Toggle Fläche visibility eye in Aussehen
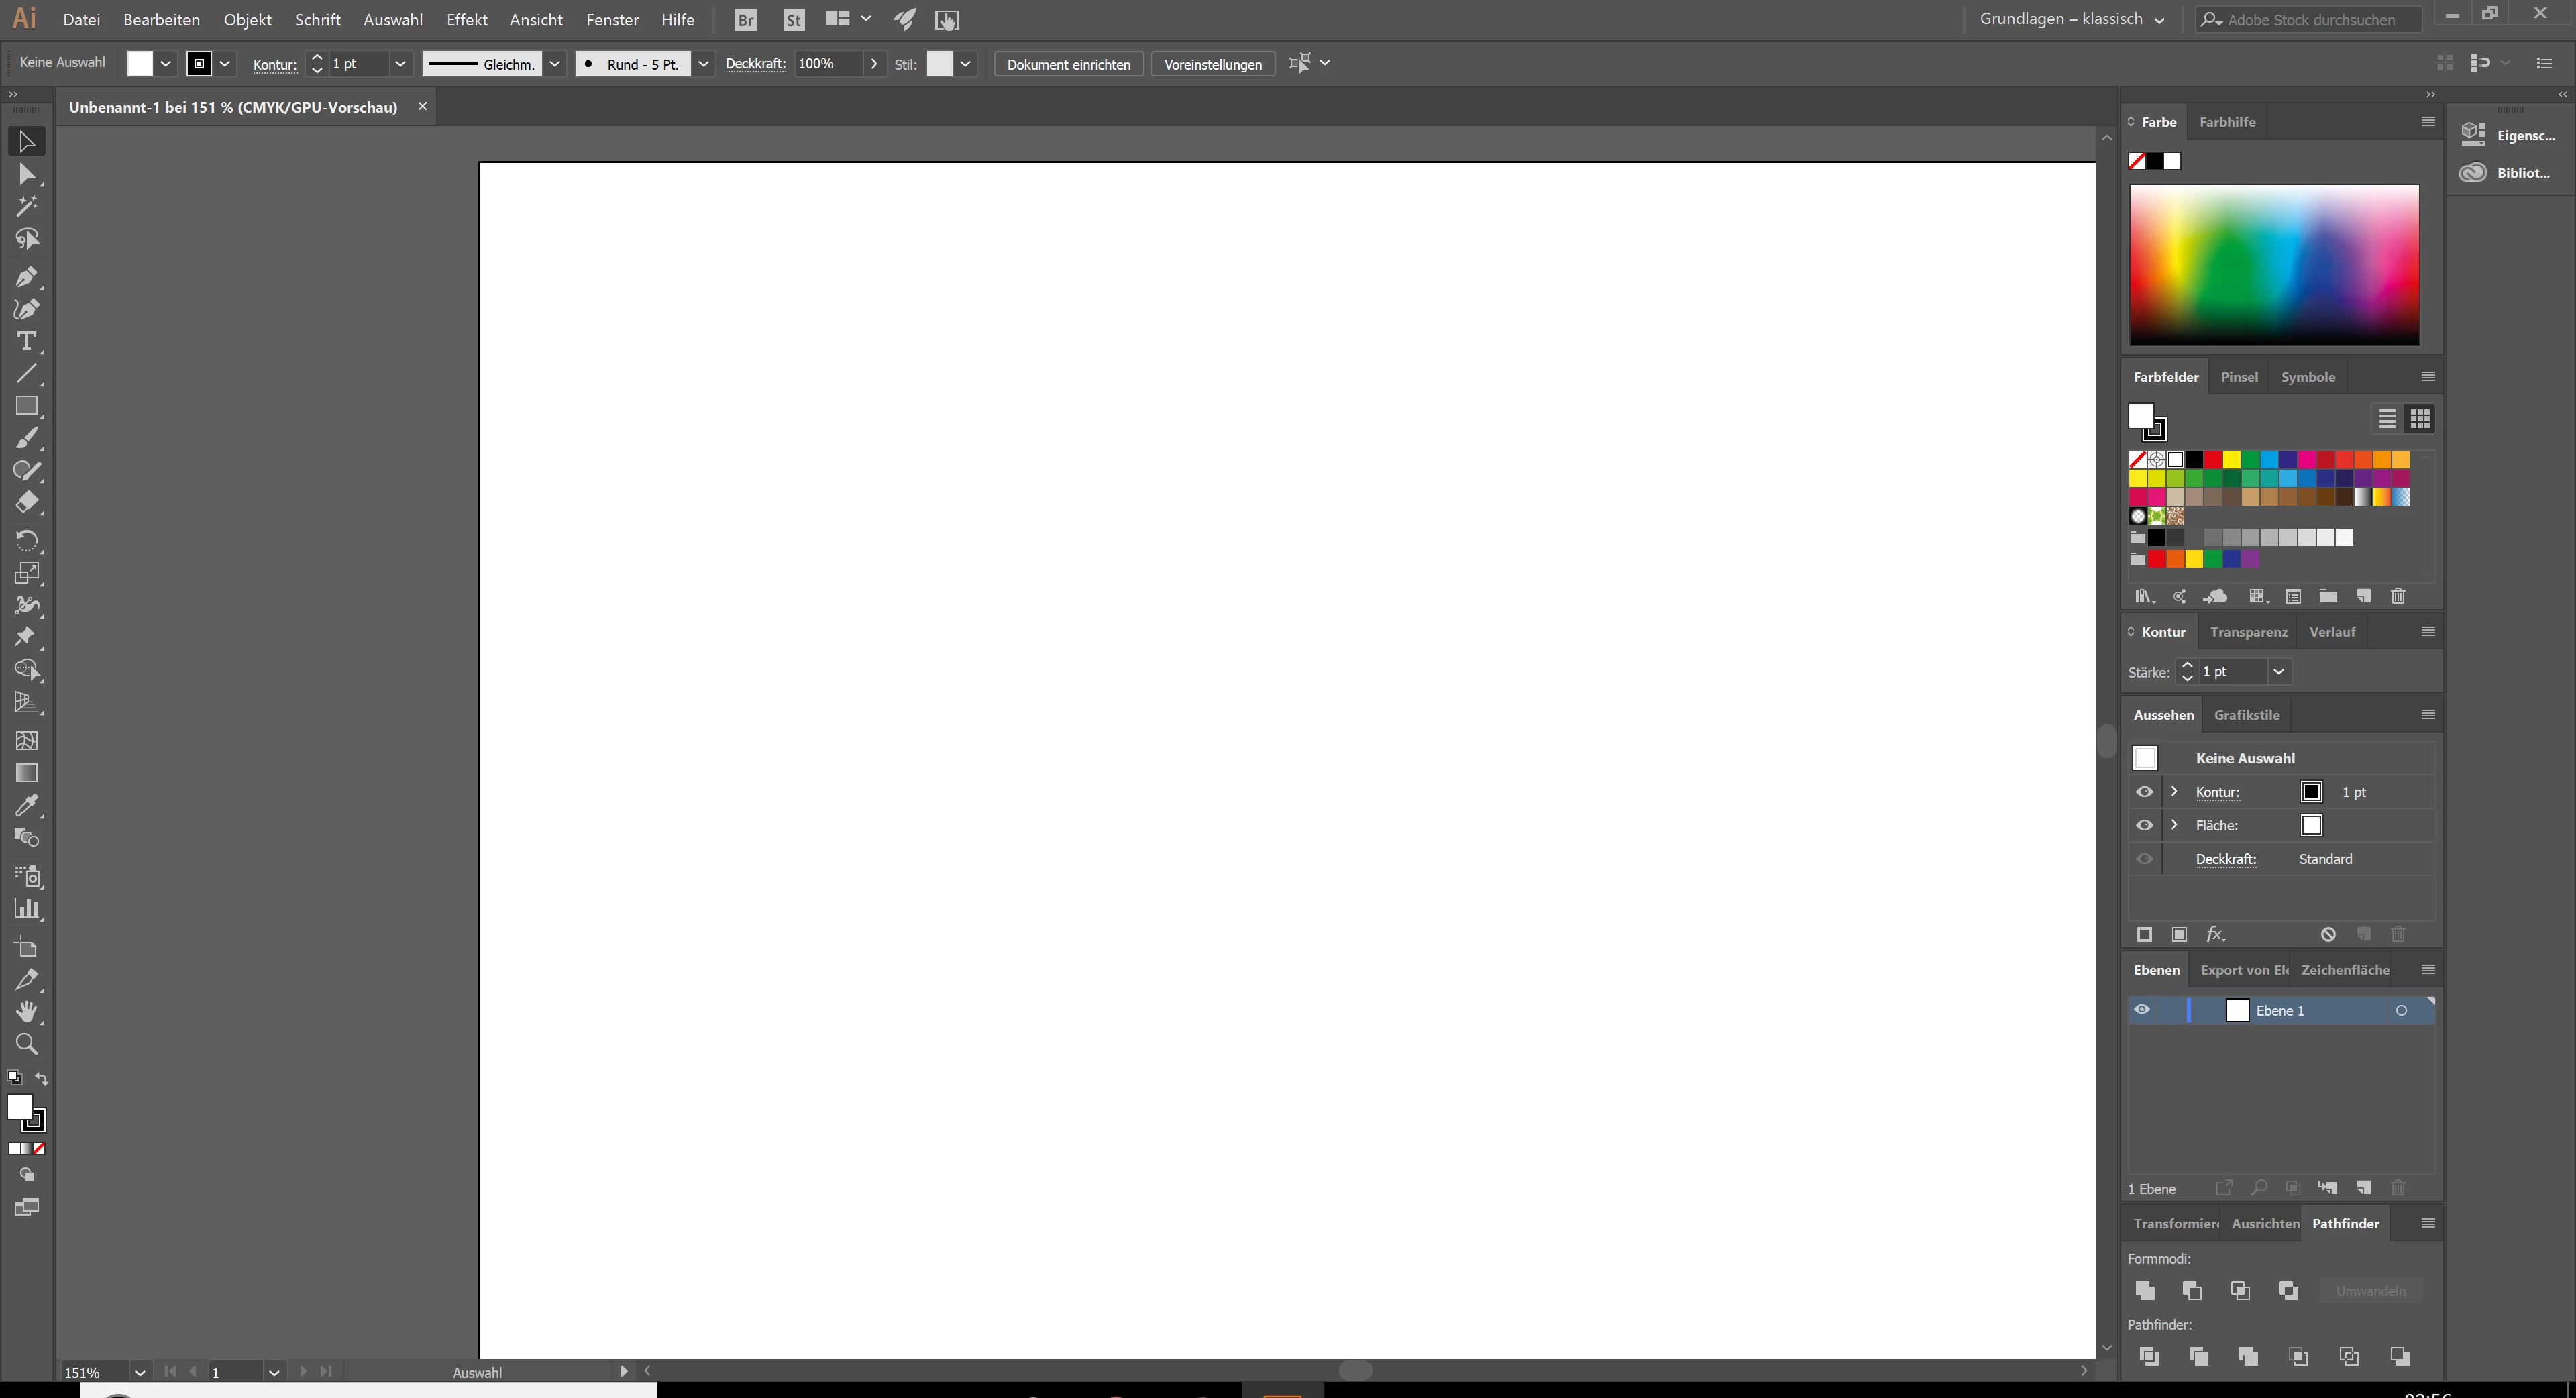 tap(2144, 826)
